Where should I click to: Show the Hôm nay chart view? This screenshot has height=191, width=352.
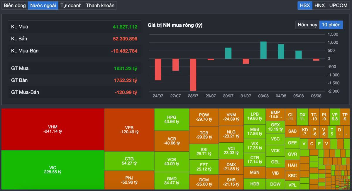(307, 25)
